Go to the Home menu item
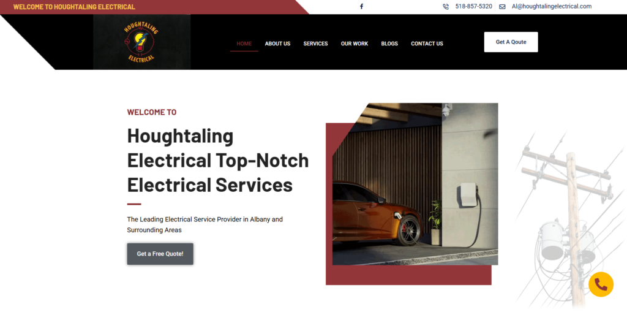Screen dimensions: 627x312 pos(244,44)
